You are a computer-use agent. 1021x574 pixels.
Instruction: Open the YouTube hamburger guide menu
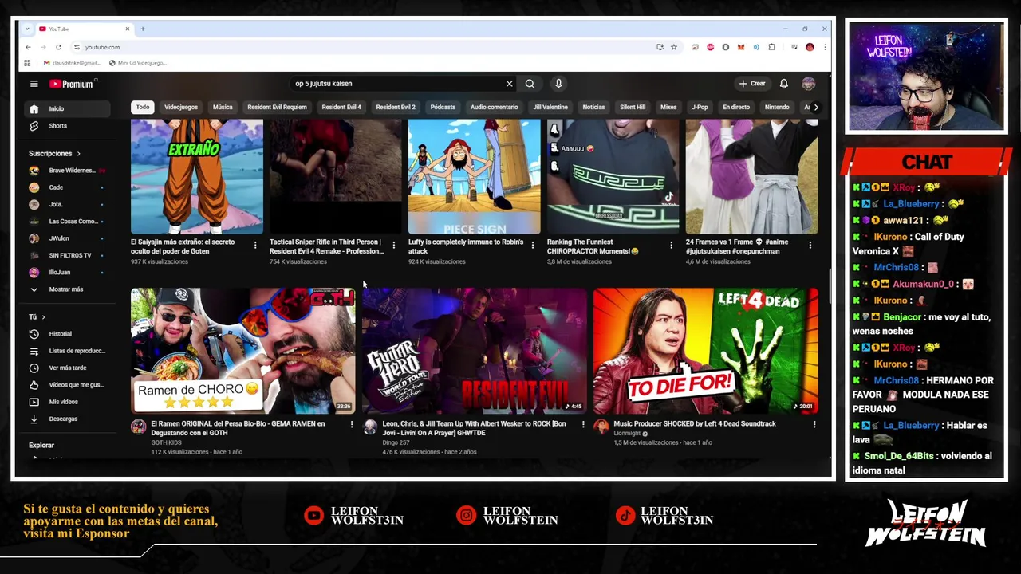point(34,84)
